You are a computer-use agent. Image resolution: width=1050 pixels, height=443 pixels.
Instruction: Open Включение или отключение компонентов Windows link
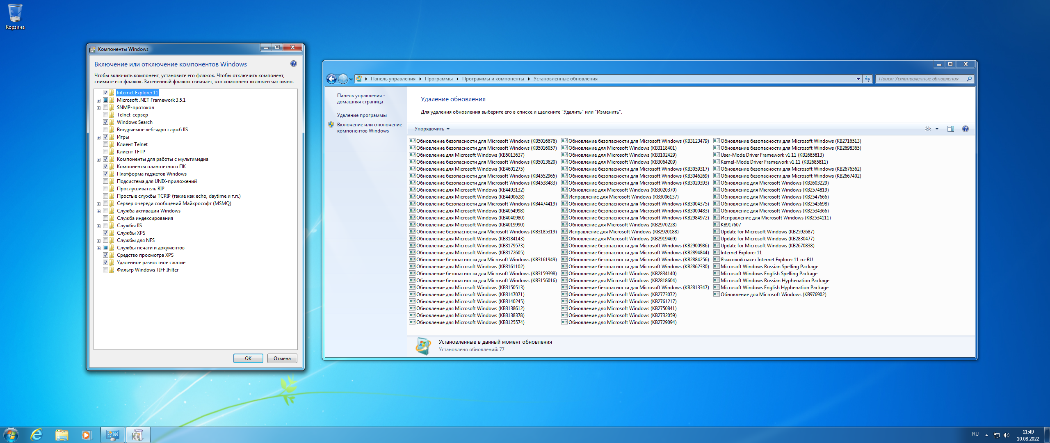tap(370, 128)
